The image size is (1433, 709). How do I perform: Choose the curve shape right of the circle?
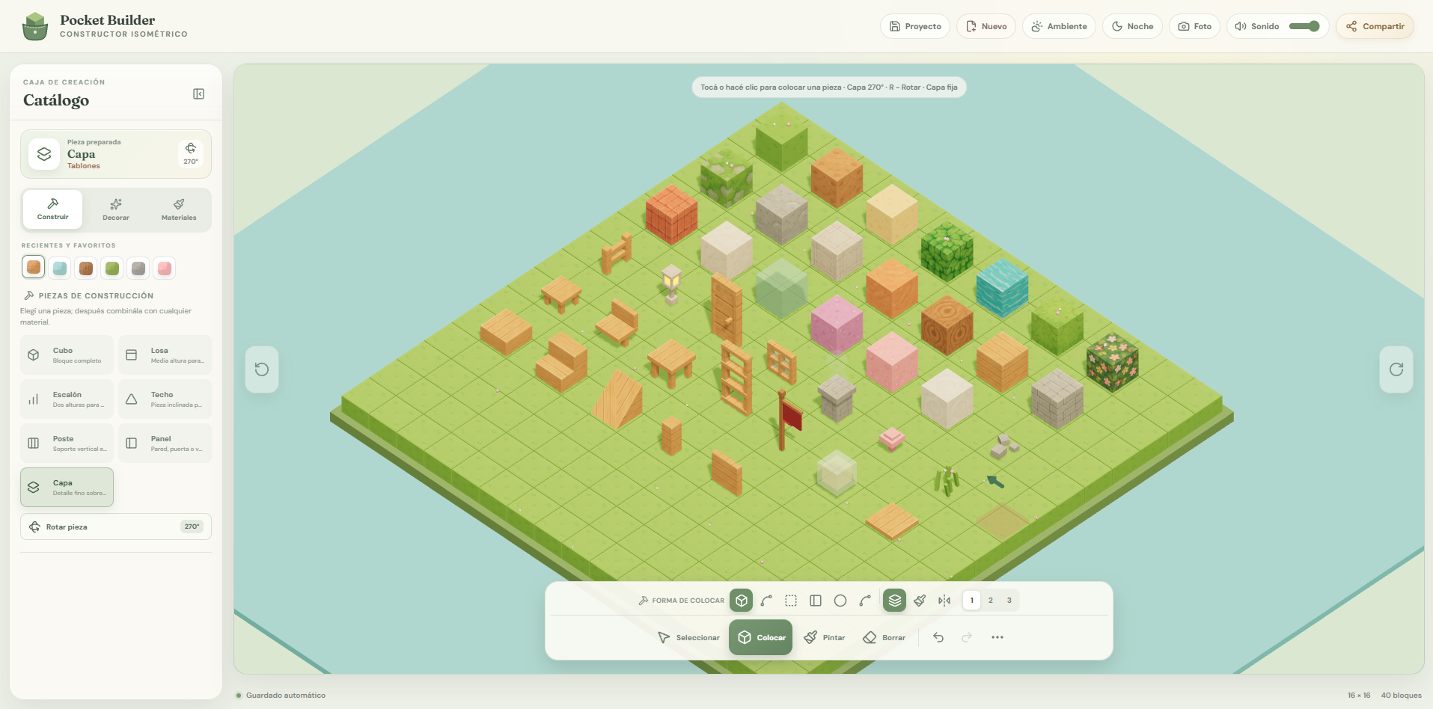865,601
